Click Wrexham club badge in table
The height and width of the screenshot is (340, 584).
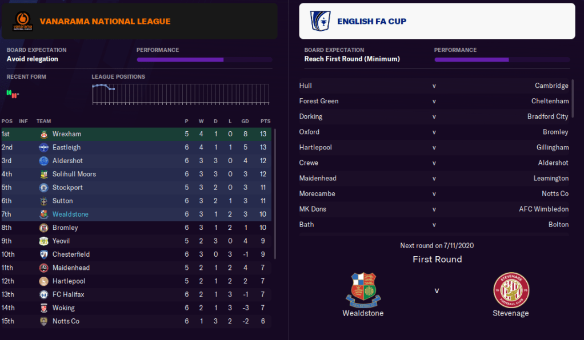pyautogui.click(x=44, y=134)
